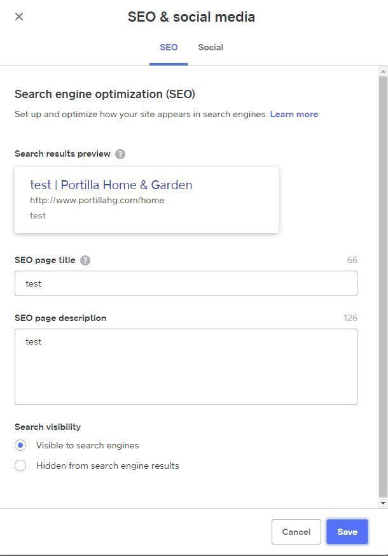Switch to the Social tab
Screen dimensions: 388x556
click(x=211, y=47)
